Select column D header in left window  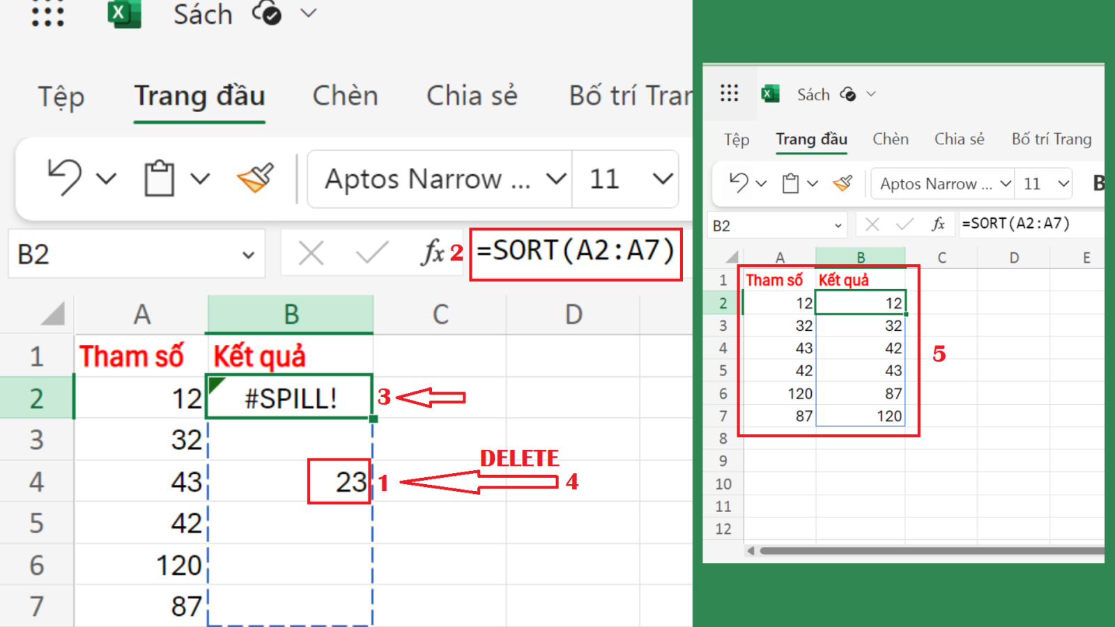coord(573,314)
